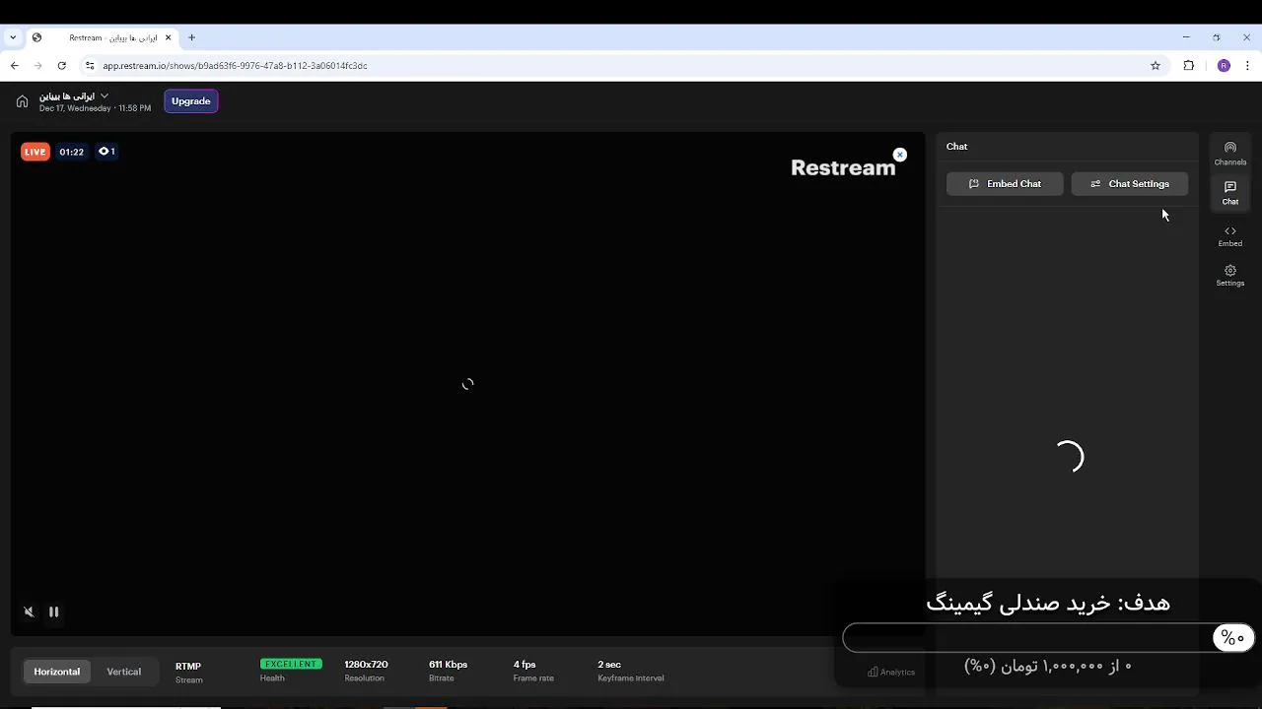The height and width of the screenshot is (709, 1262).
Task: Go to Restream home icon
Action: (x=22, y=101)
